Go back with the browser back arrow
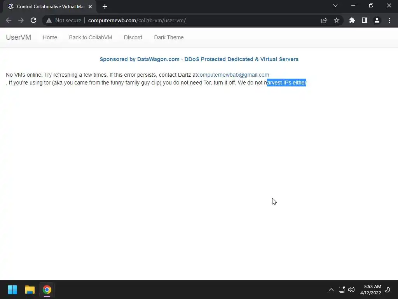Viewport: 398px width, 299px height. (9, 20)
